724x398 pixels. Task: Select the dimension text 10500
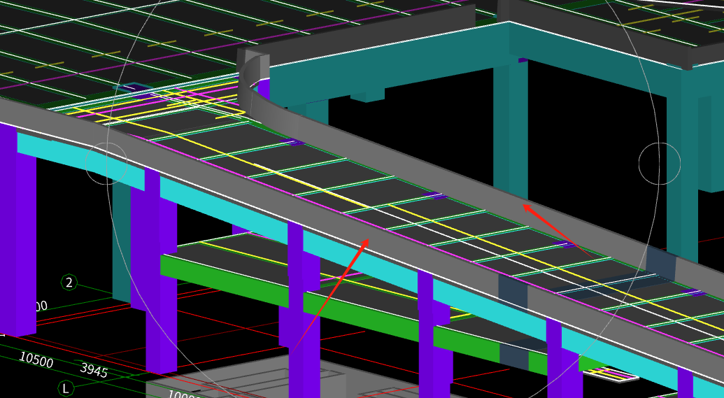(x=36, y=360)
